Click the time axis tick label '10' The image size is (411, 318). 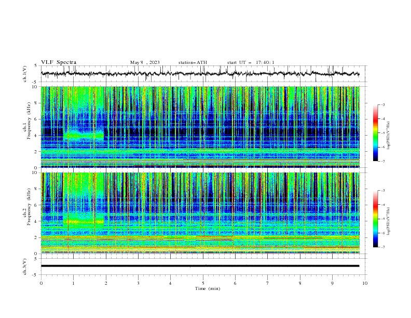[365, 283]
